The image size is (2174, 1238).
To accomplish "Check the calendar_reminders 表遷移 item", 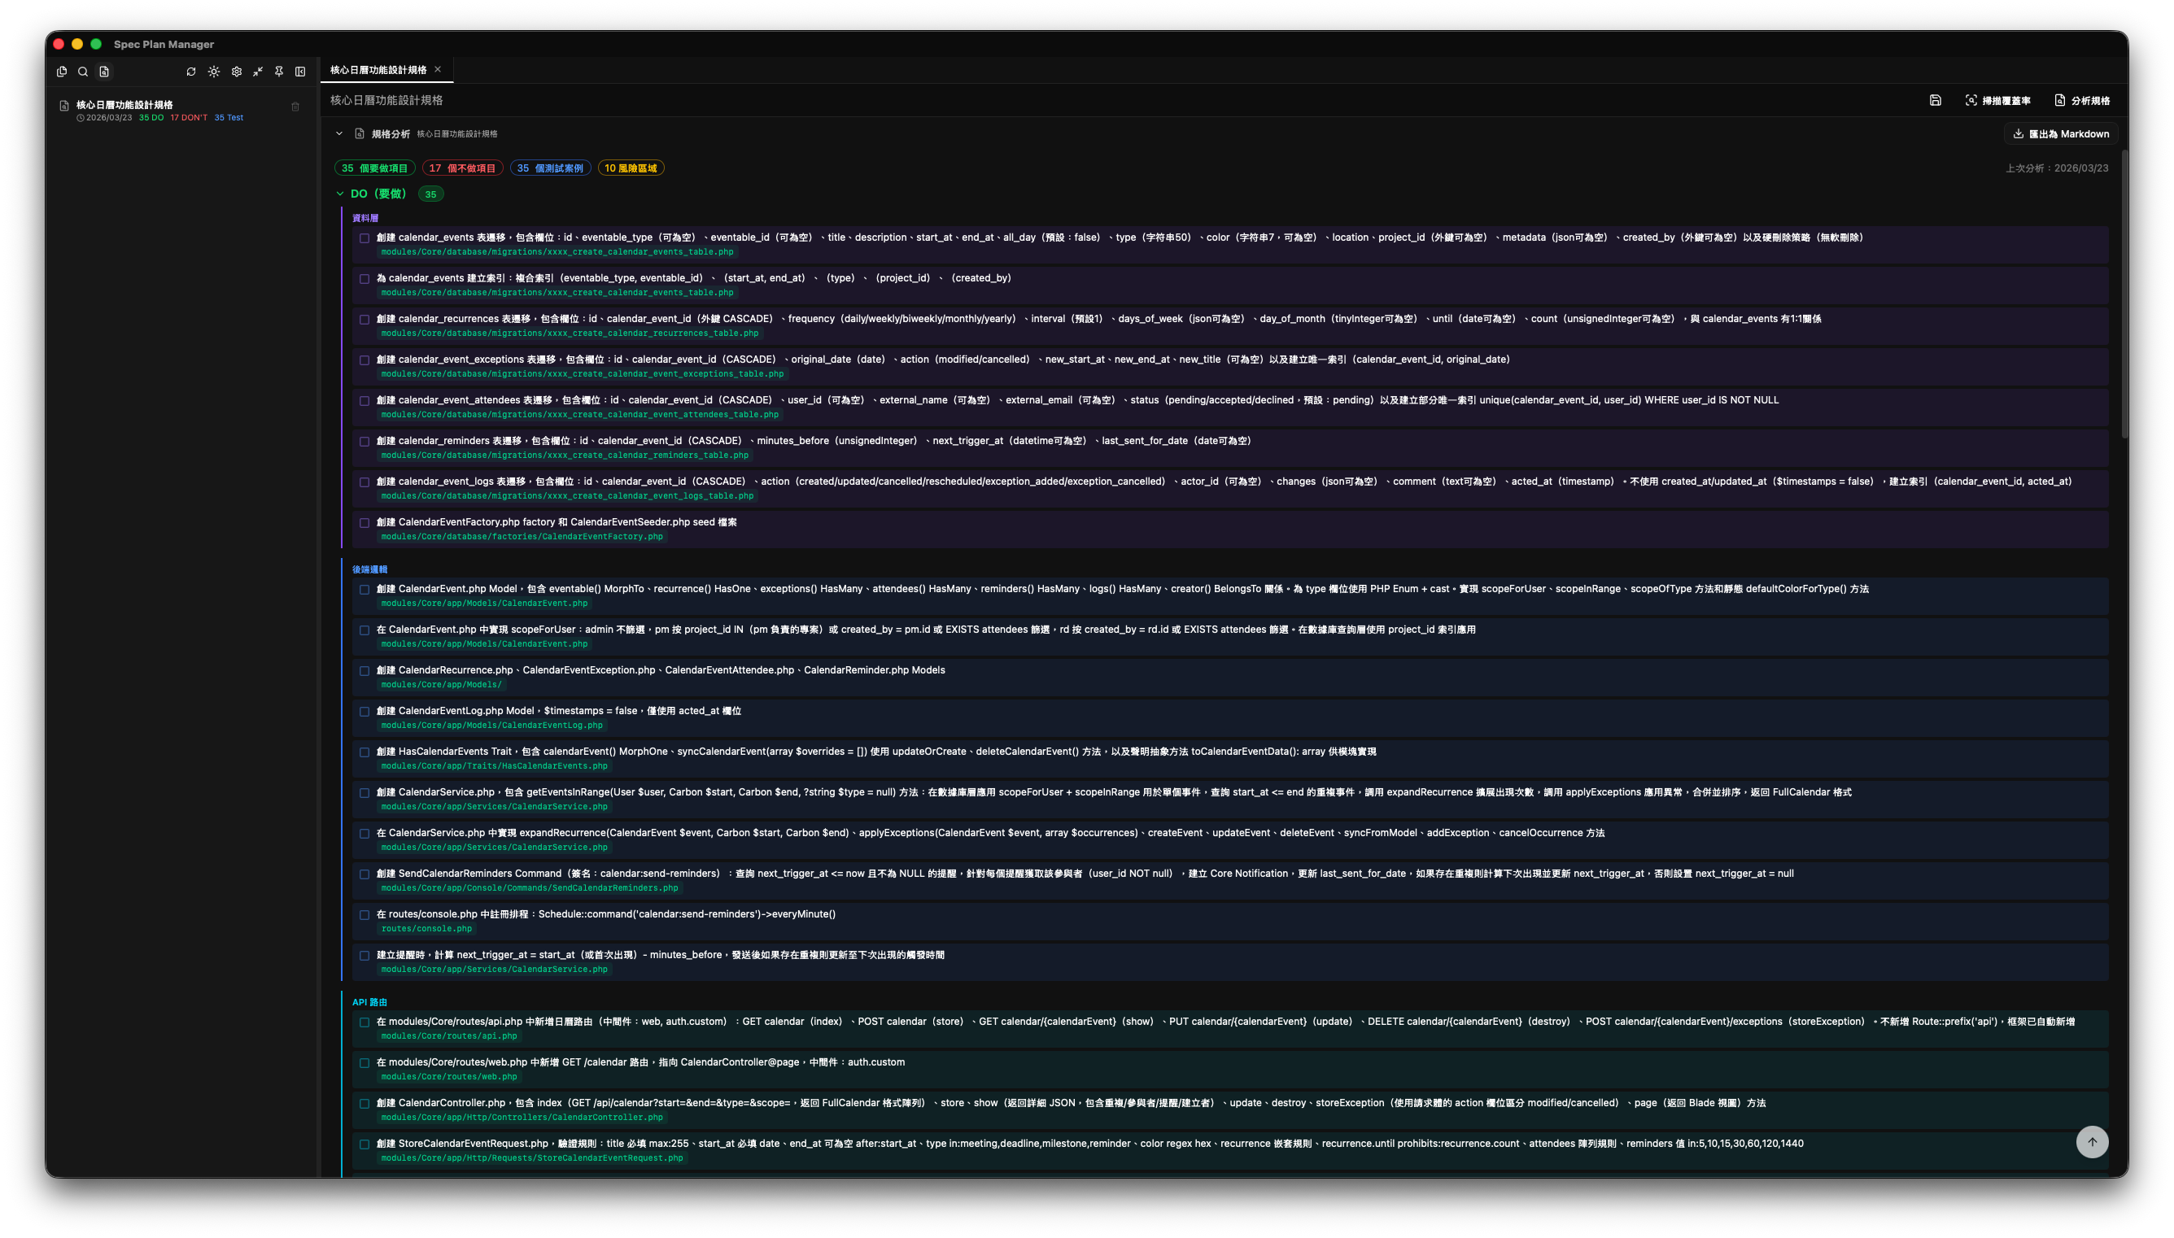I will click(364, 442).
